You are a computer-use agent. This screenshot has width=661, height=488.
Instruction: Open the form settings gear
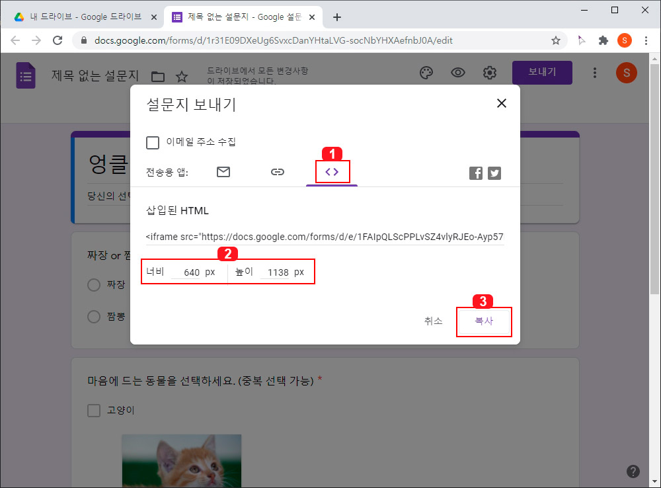490,73
